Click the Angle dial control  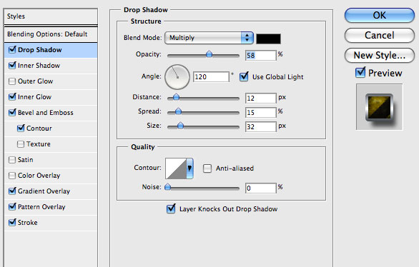pyautogui.click(x=177, y=77)
